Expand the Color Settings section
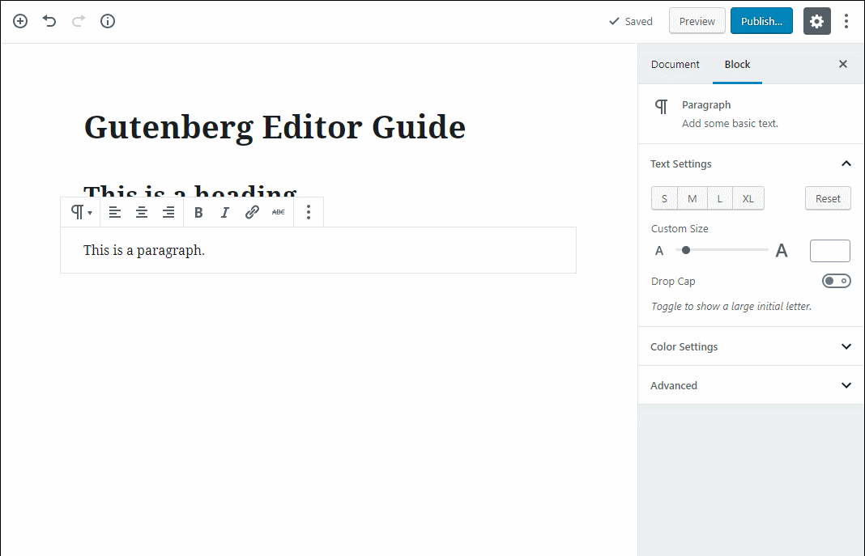This screenshot has height=556, width=865. (x=751, y=346)
